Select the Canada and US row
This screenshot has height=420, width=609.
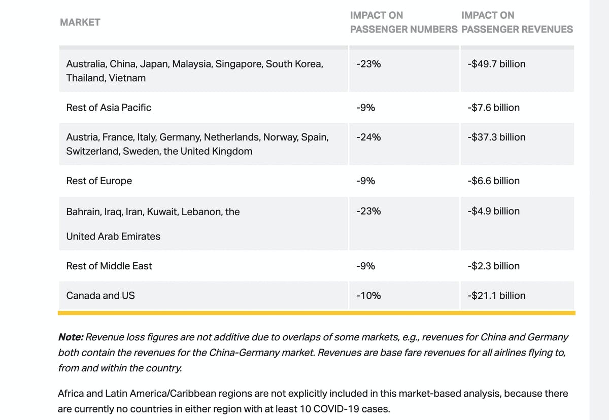(100, 296)
